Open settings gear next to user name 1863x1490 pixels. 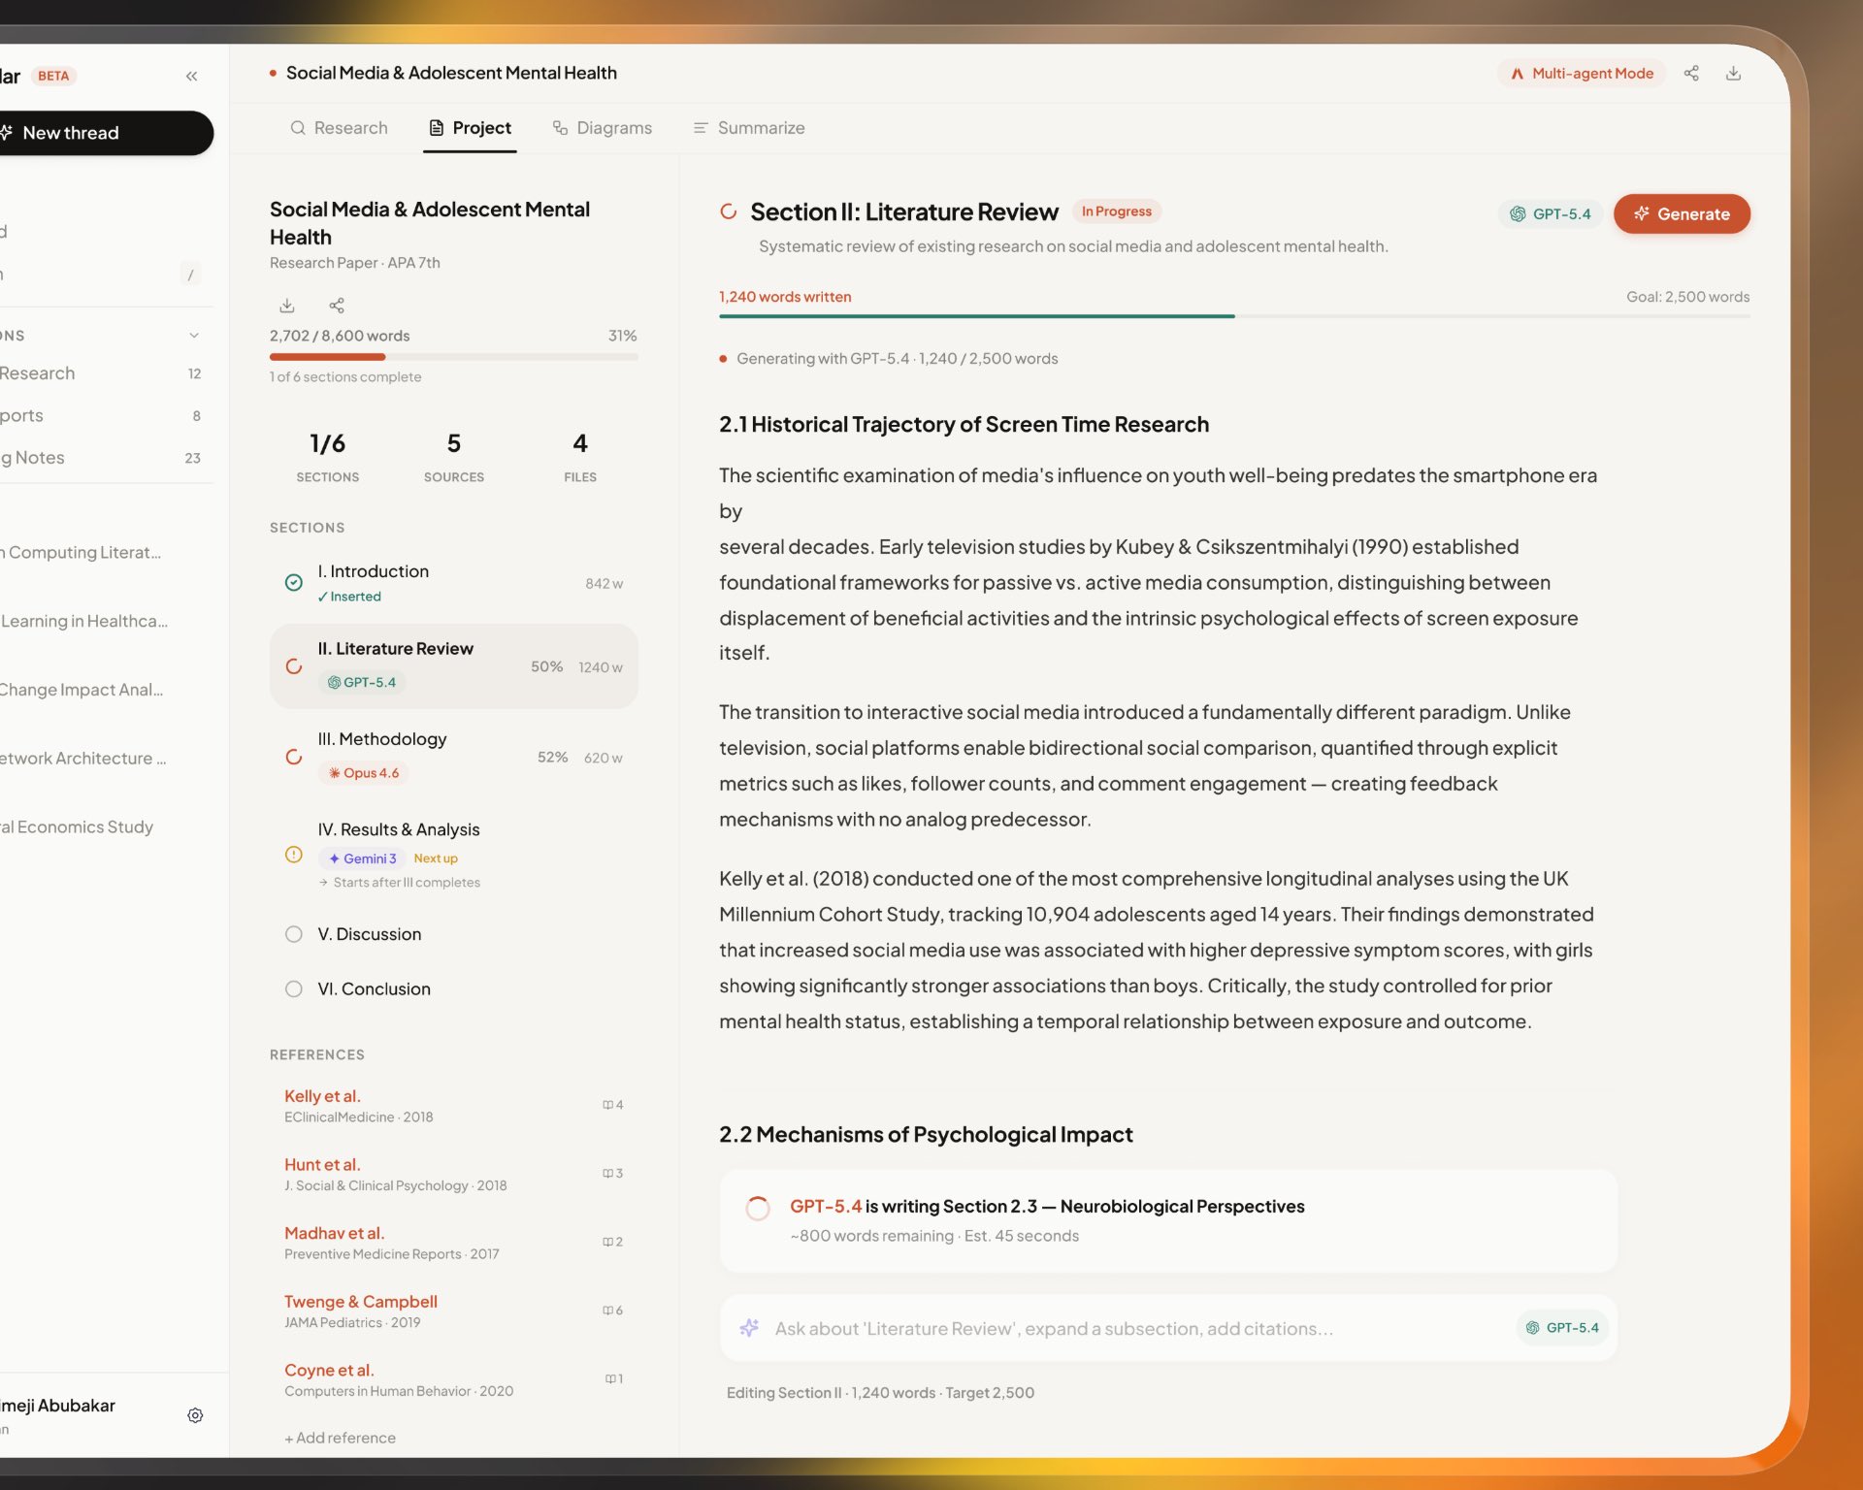click(195, 1415)
